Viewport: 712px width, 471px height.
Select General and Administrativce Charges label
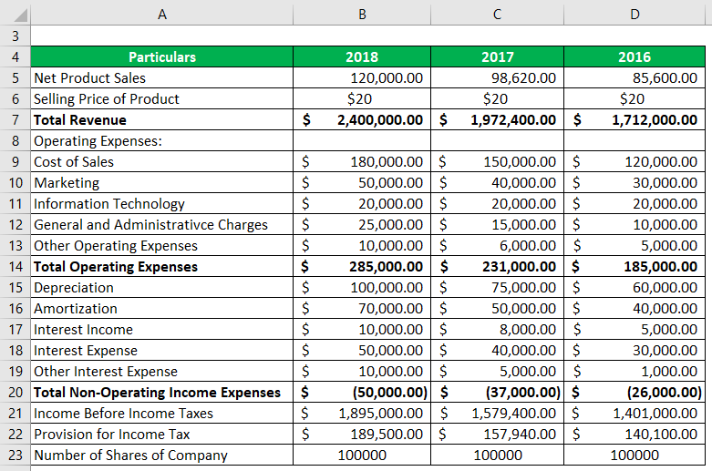click(x=161, y=225)
